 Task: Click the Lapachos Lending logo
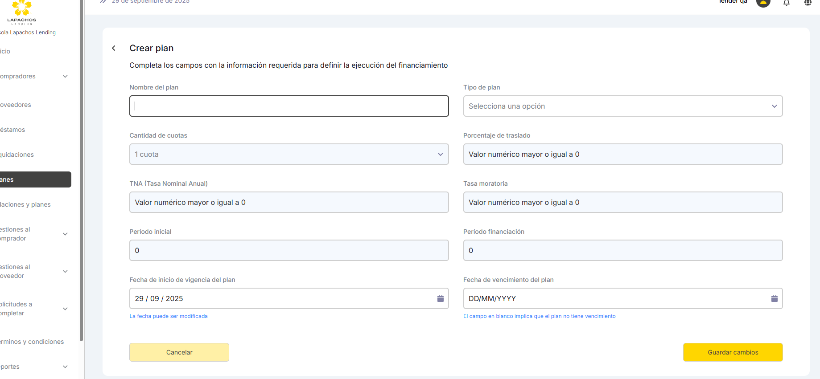coord(22,12)
